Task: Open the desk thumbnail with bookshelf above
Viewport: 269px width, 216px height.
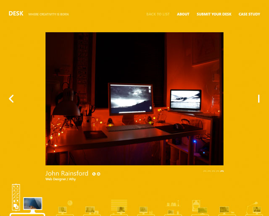Action: pyautogui.click(x=173, y=208)
